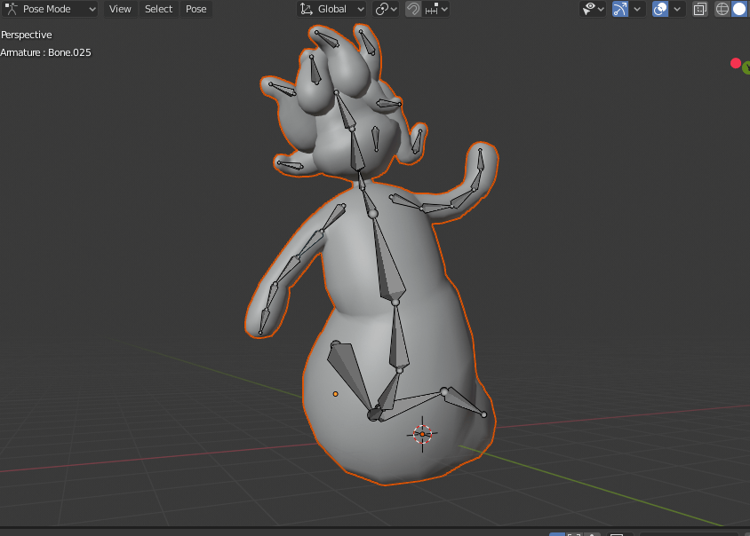Open the View menu
Screen dimensions: 750x536
coord(120,9)
